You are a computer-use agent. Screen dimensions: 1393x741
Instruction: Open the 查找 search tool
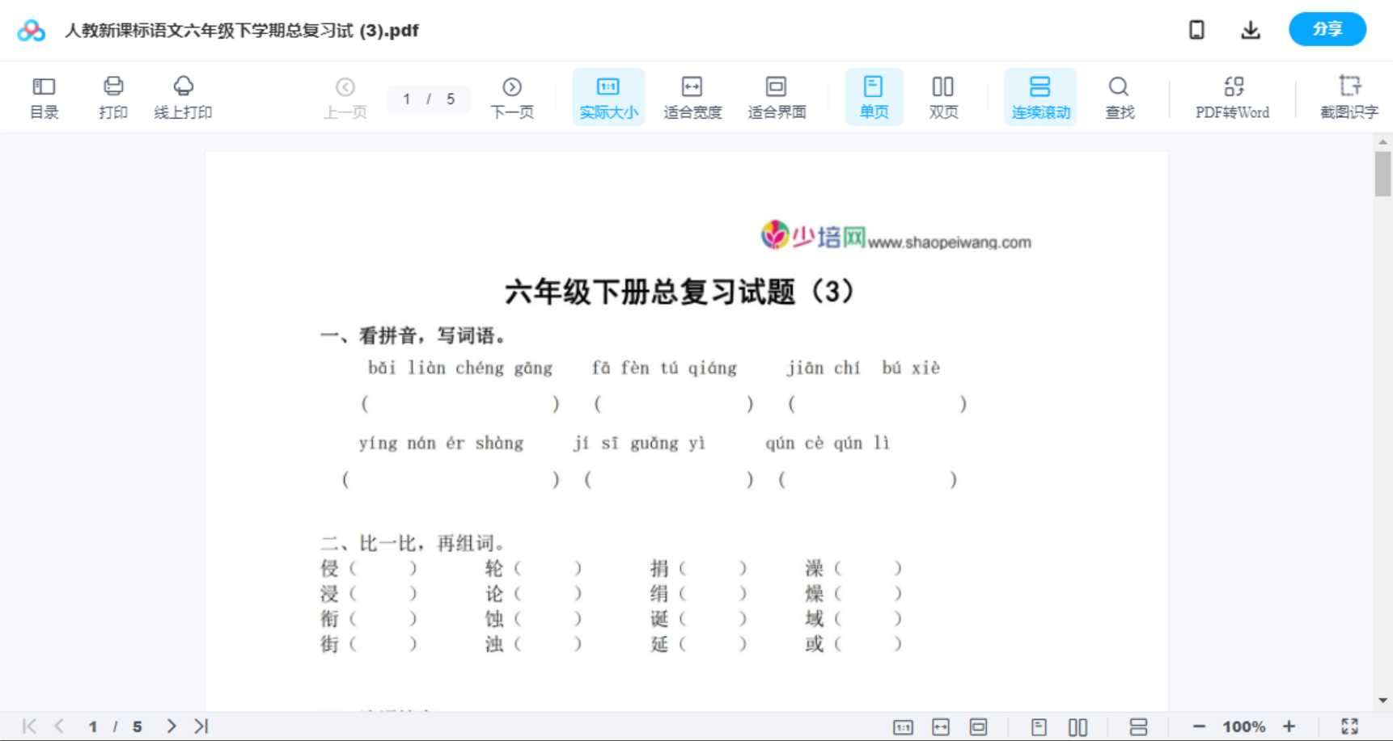click(x=1120, y=96)
